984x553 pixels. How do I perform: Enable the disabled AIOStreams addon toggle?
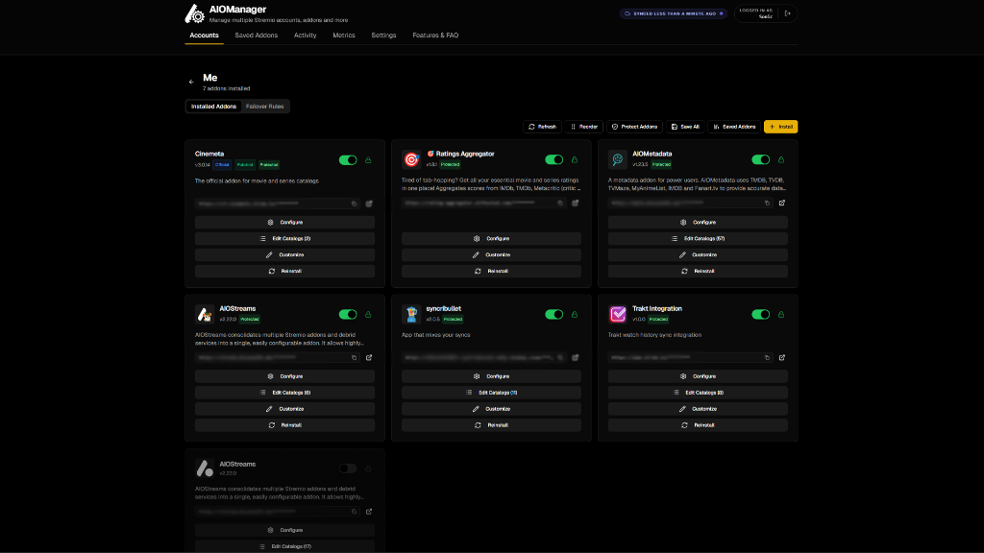point(348,469)
